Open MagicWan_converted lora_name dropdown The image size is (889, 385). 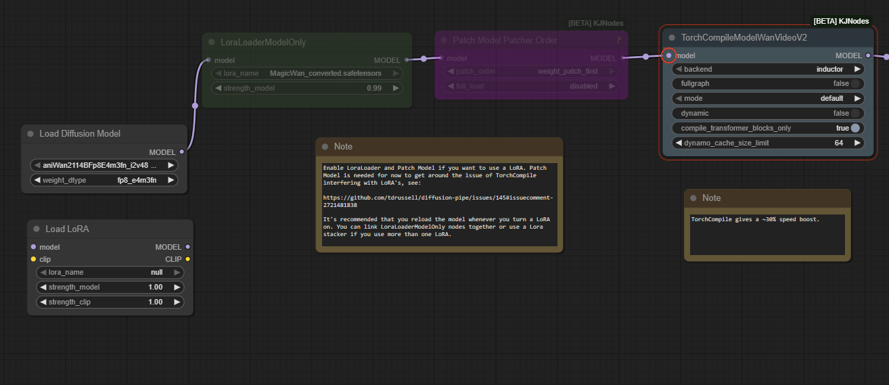(307, 73)
